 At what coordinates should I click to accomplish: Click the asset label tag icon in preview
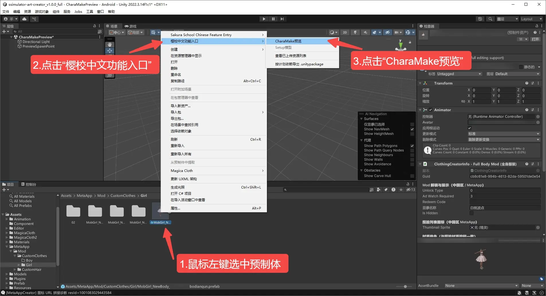(x=541, y=279)
